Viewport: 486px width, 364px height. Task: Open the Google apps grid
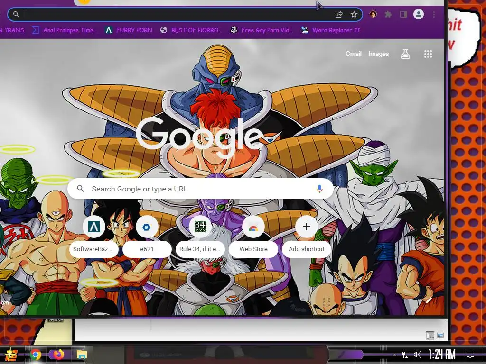[428, 54]
